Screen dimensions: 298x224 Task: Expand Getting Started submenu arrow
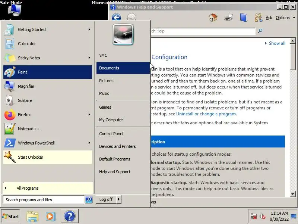(x=89, y=29)
